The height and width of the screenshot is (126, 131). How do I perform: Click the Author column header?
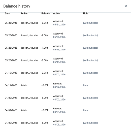point(24,13)
